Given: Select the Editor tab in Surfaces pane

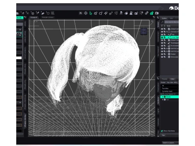Looking at the screenshot, I should tap(172, 79).
